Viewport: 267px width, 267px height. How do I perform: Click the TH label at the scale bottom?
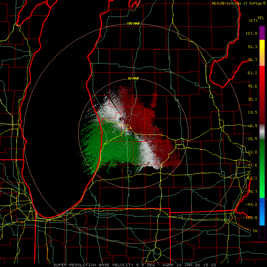pos(255,231)
